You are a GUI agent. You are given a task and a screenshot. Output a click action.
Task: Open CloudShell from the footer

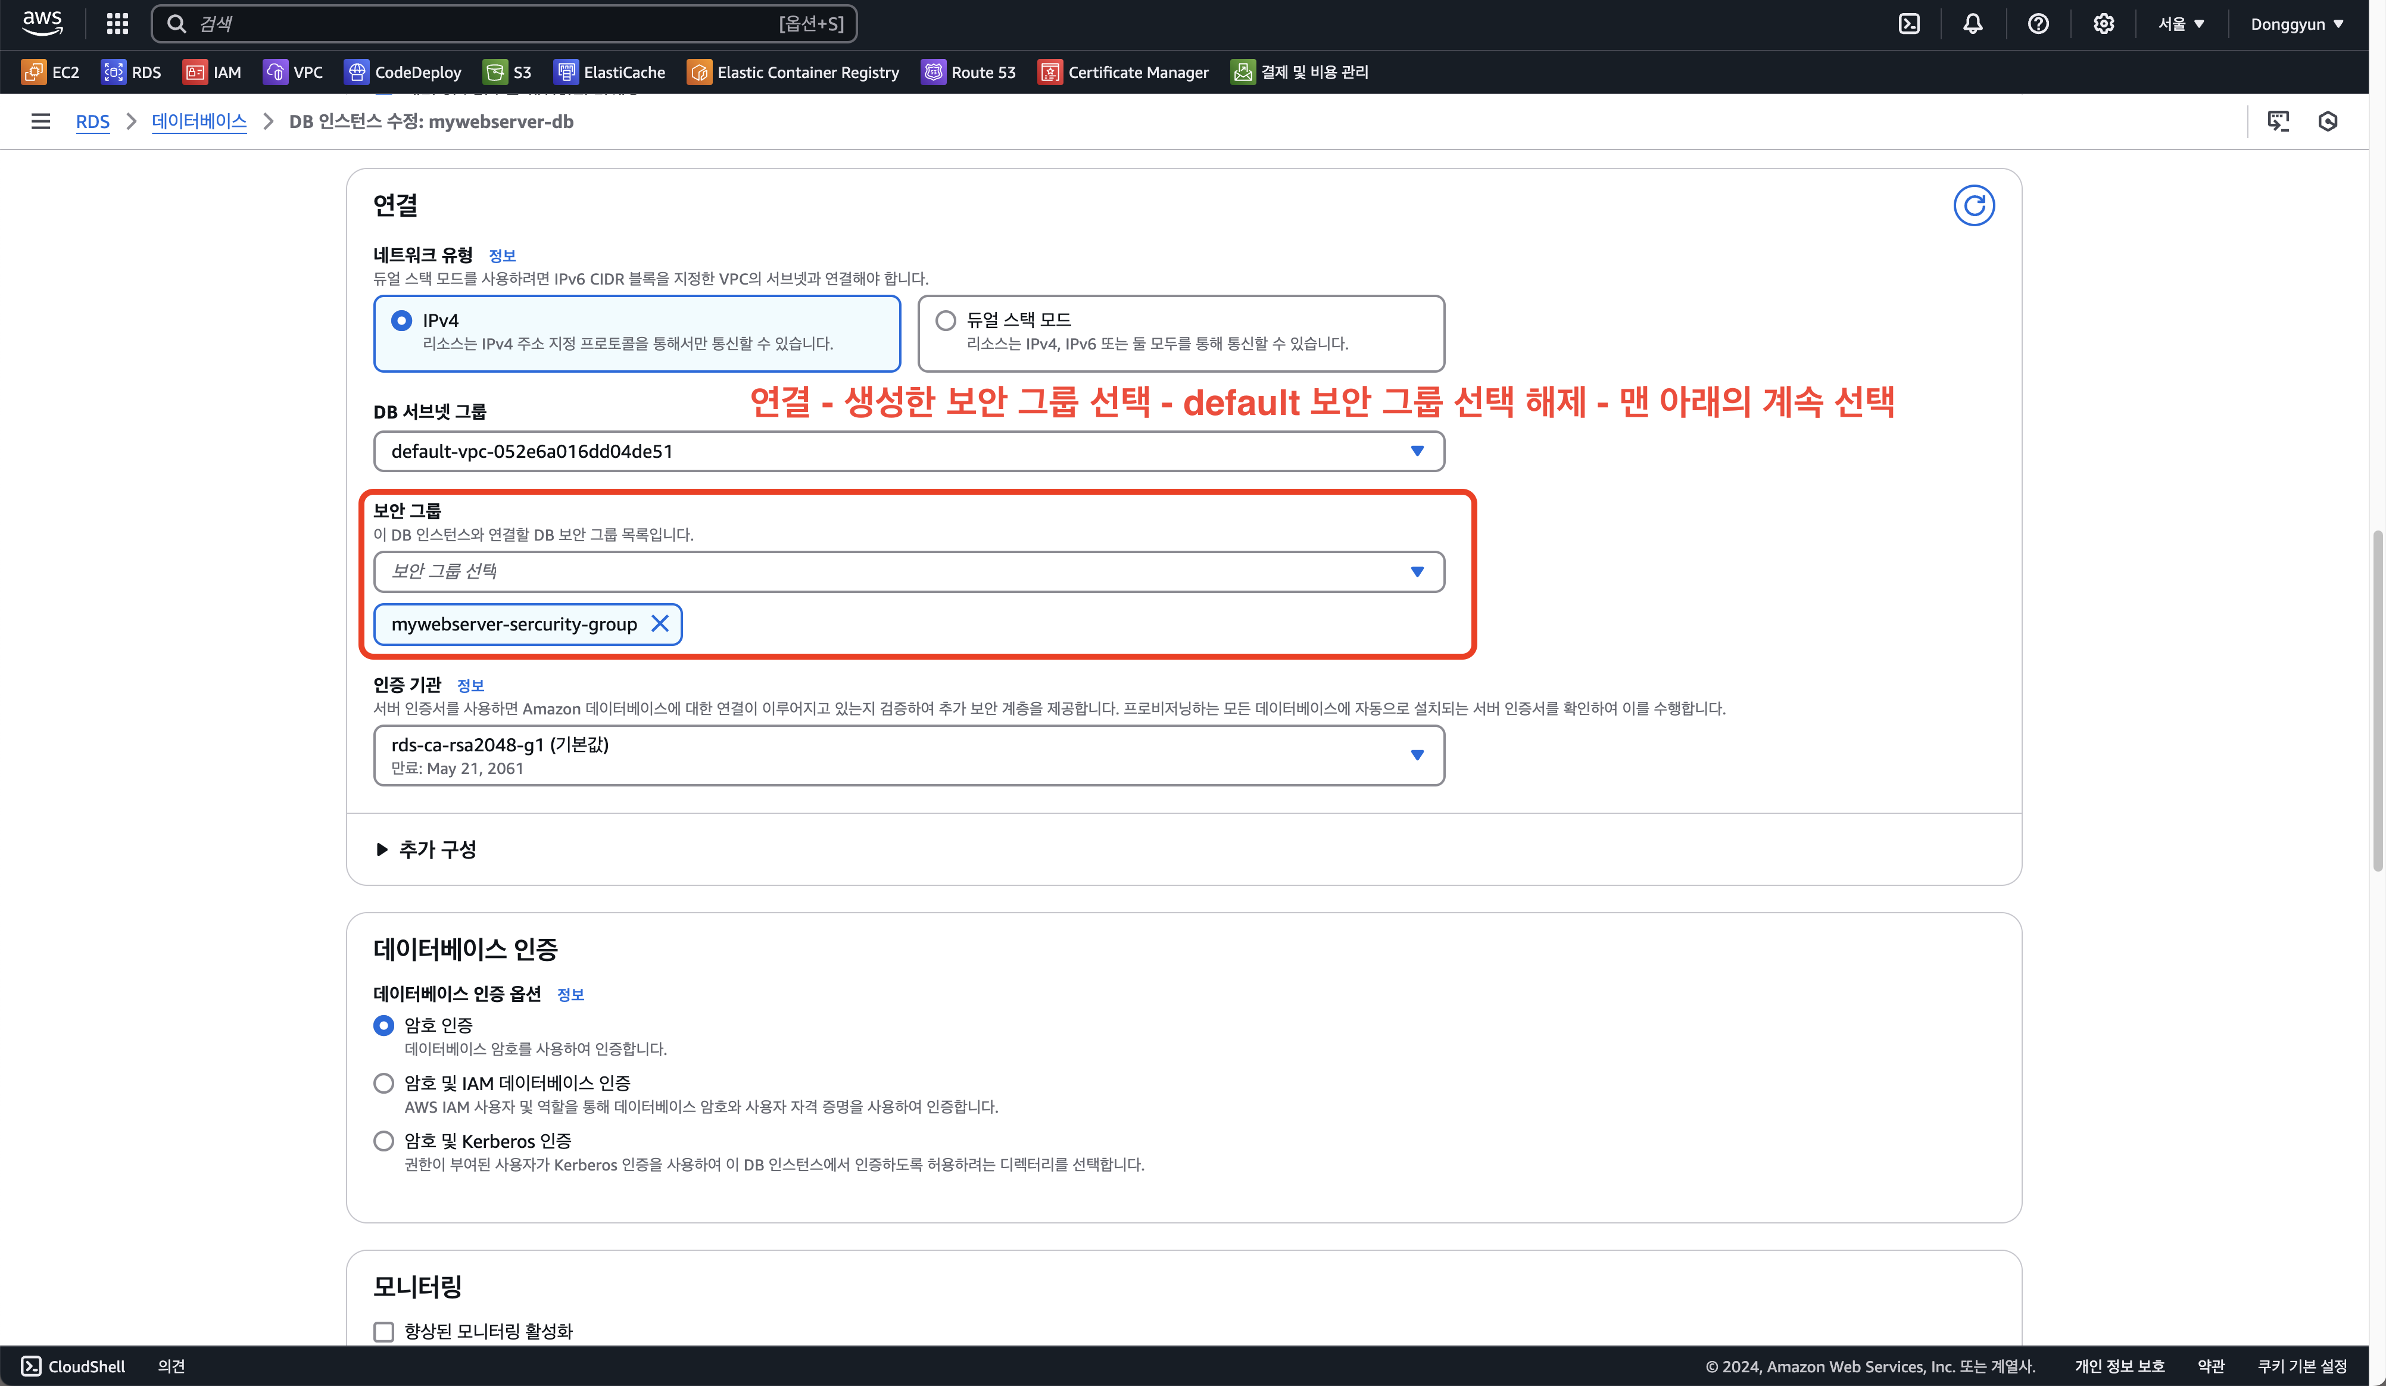(x=74, y=1366)
